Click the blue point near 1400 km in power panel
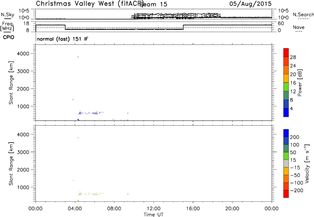 [x=73, y=99]
